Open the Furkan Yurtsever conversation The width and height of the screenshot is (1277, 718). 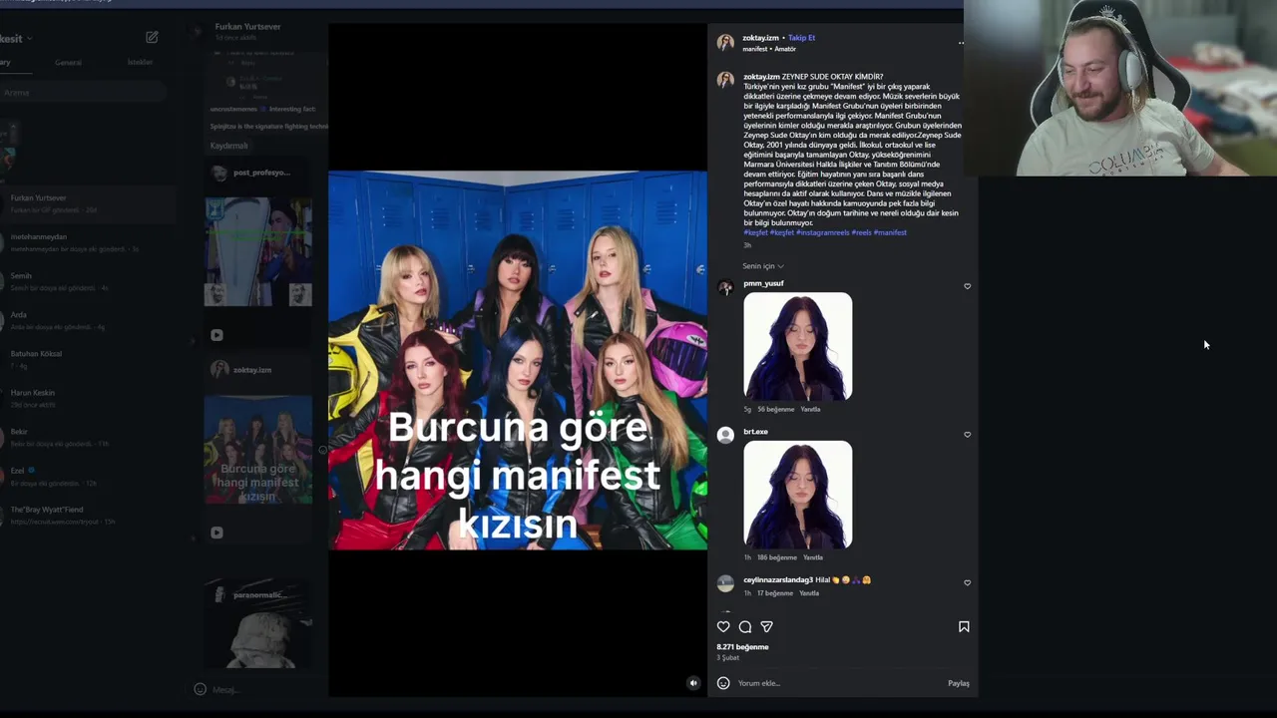tap(88, 203)
